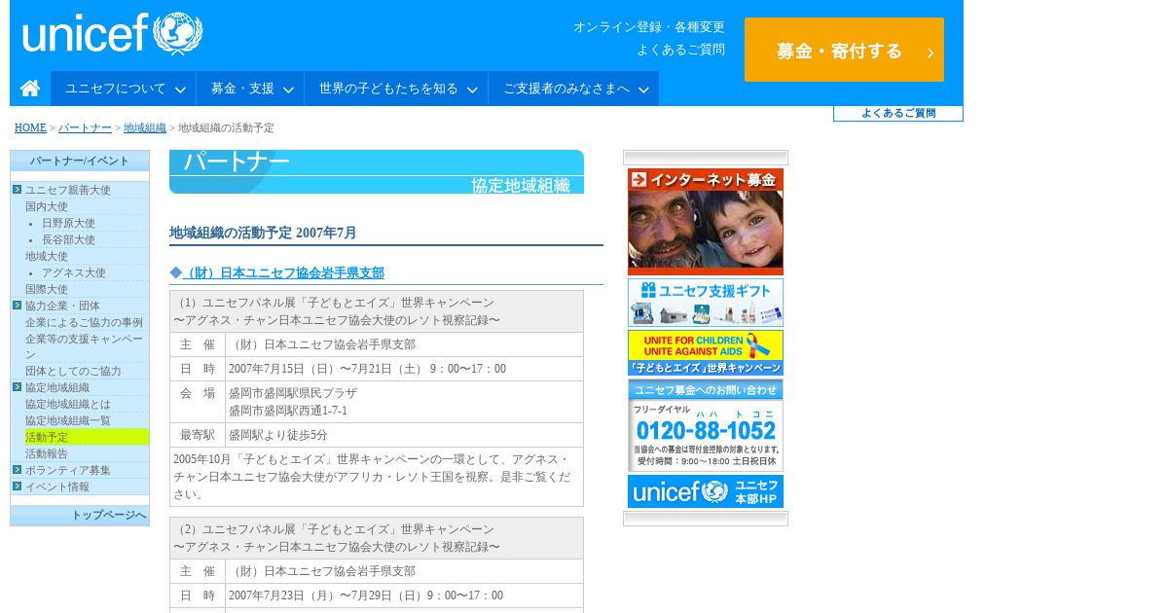This screenshot has height=613, width=1168.
Task: Open 協力企業・団体 in the sidebar
Action: [x=62, y=306]
